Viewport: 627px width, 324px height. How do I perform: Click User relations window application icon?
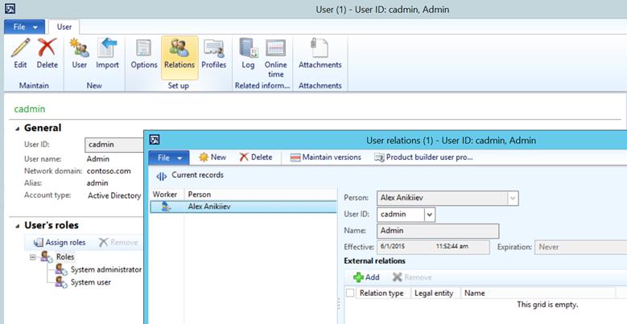pyautogui.click(x=155, y=140)
